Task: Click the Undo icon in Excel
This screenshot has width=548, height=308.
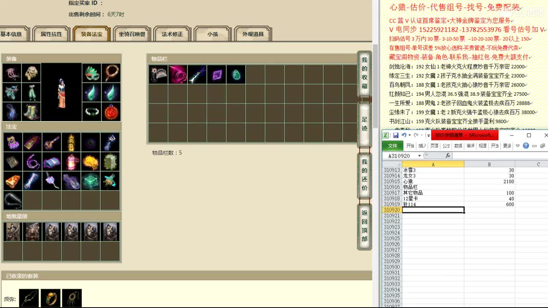Action: [404, 135]
